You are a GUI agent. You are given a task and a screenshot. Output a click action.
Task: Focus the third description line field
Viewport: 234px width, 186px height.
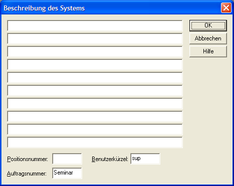tap(95, 51)
